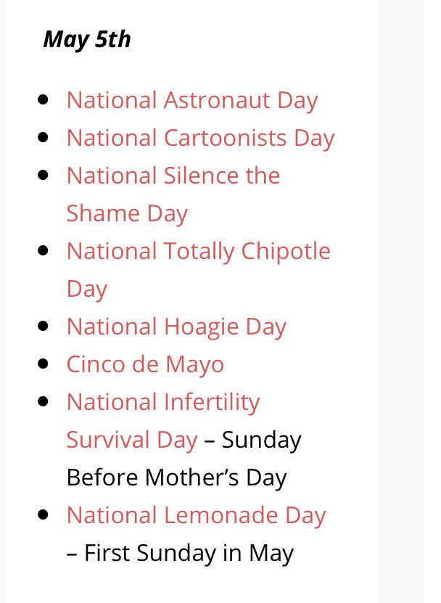Open the National Cartoonists Day link
441x603 pixels.
pyautogui.click(x=200, y=139)
